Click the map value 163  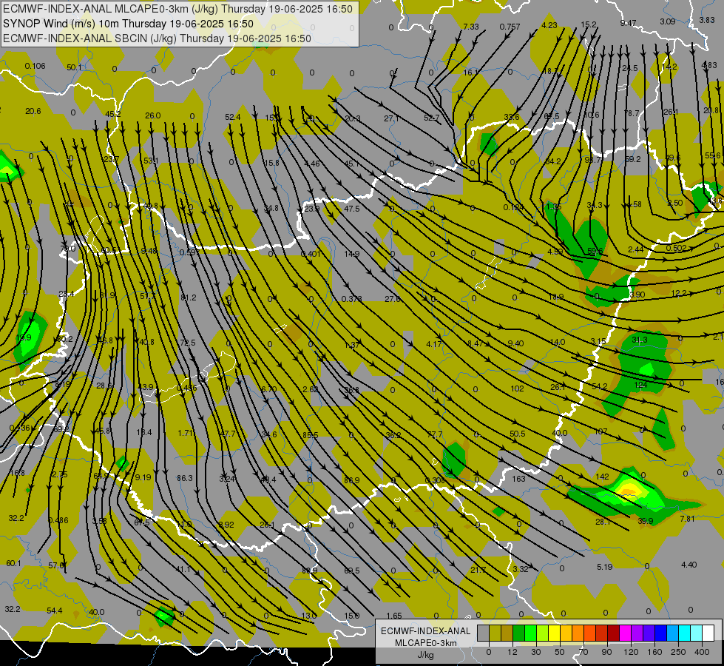point(518,479)
